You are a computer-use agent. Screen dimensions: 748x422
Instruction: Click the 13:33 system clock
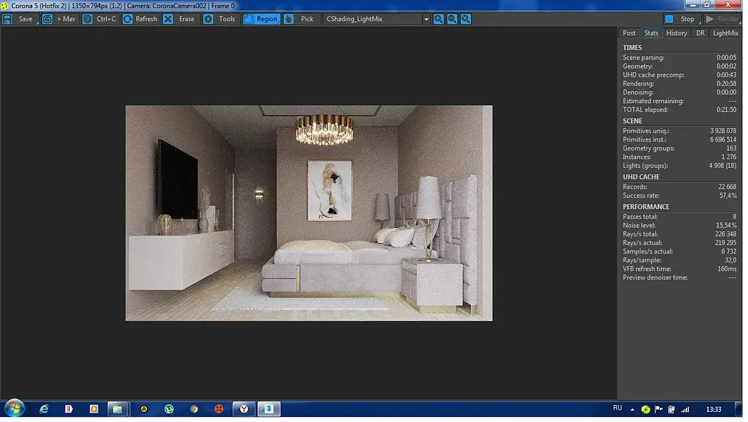[x=714, y=409]
